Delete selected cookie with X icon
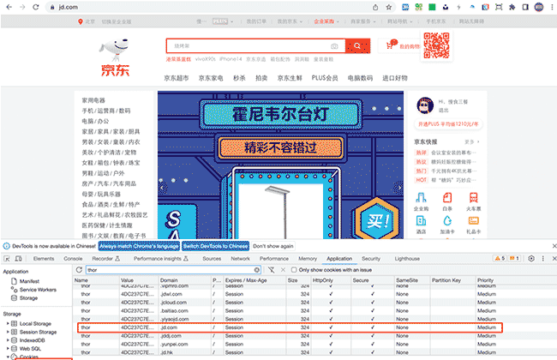 tap(283, 270)
